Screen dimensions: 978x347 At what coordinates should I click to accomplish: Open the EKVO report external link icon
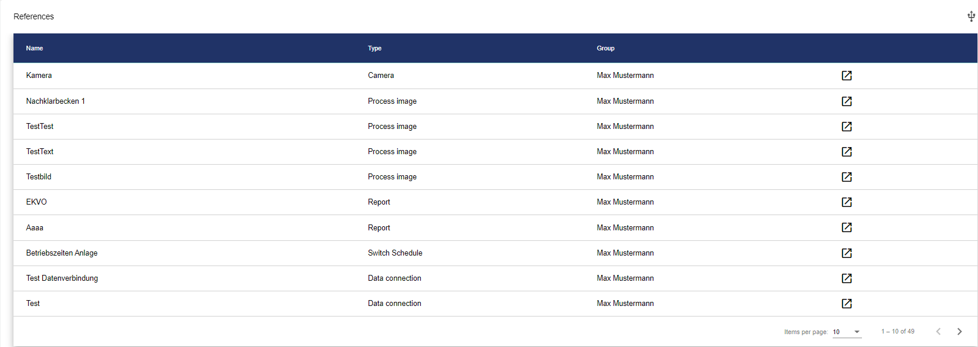pos(847,202)
